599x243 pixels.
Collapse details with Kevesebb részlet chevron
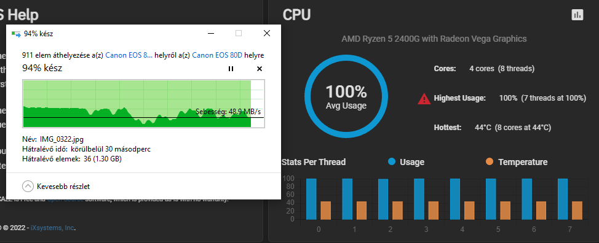(x=28, y=187)
